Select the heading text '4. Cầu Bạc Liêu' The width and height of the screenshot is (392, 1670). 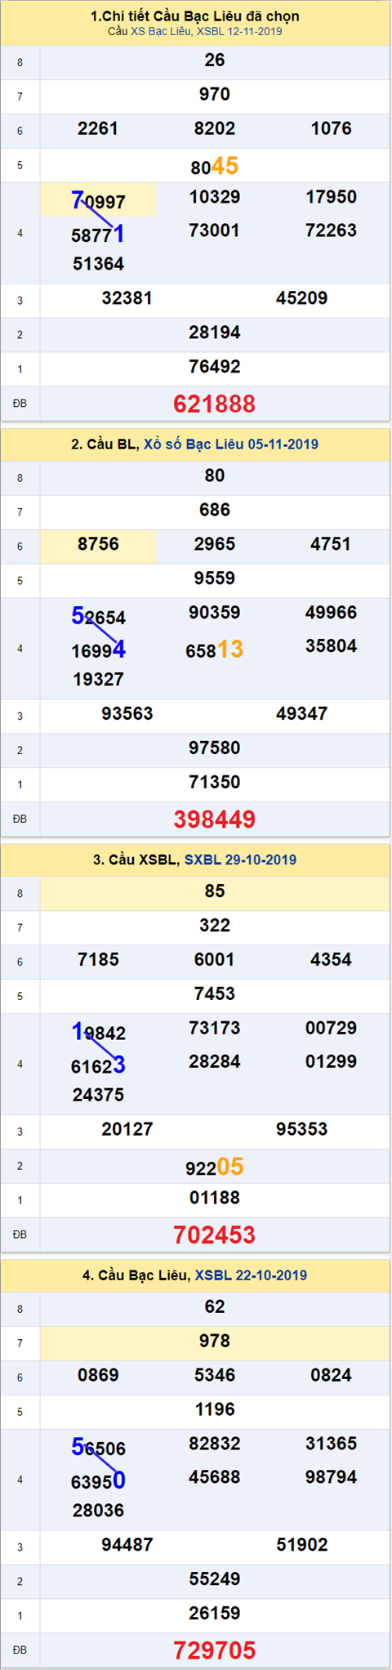135,1275
